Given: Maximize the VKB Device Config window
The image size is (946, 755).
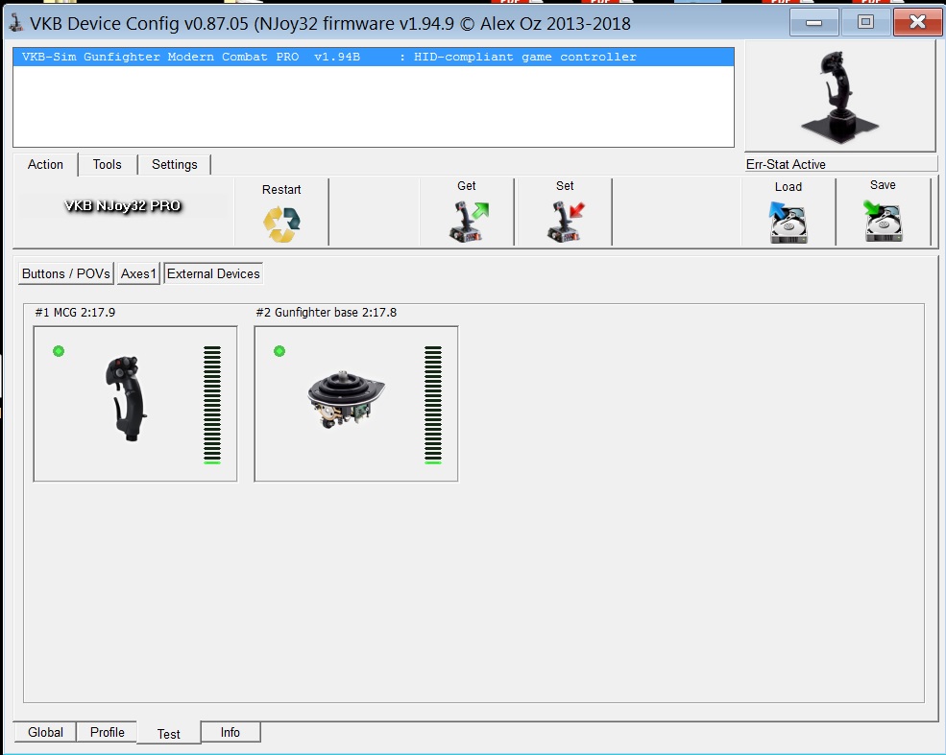Looking at the screenshot, I should point(865,23).
